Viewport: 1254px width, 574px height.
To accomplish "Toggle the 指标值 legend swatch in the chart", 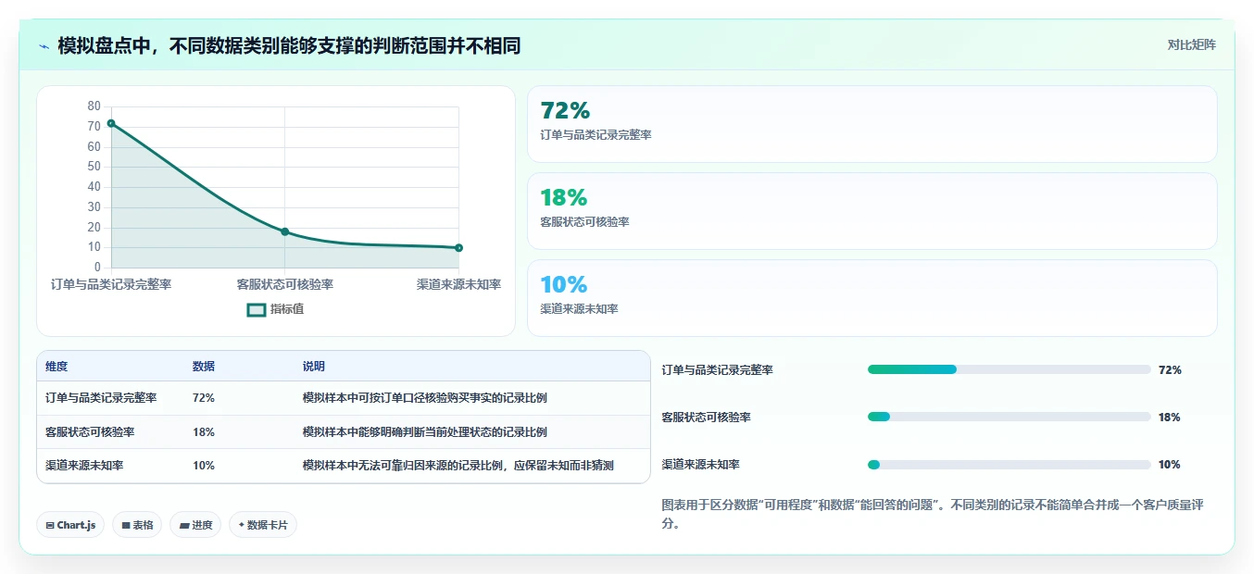I will [x=257, y=309].
